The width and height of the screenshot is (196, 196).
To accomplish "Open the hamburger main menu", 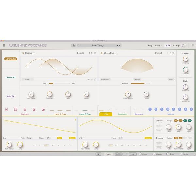I will 4,45.
